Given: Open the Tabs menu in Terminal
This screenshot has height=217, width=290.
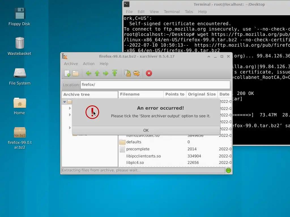Looking at the screenshot, I should tap(189, 12).
